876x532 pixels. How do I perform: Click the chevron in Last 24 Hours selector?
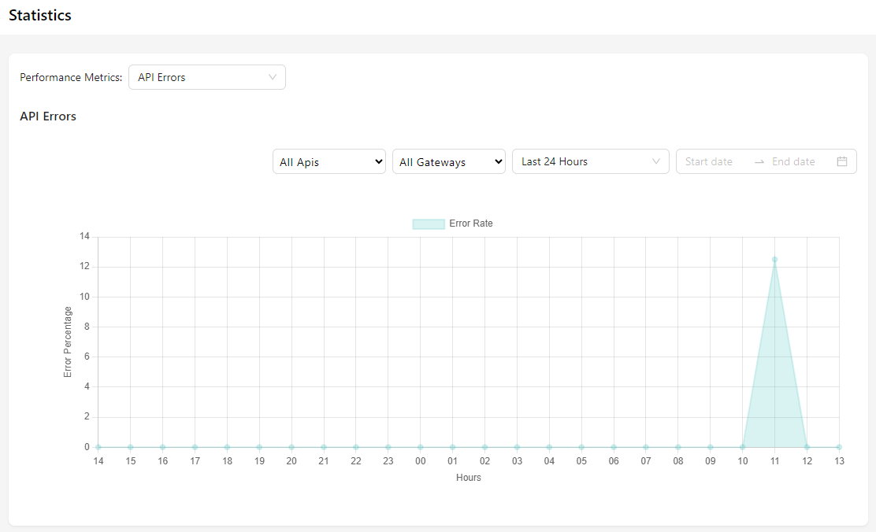point(656,161)
